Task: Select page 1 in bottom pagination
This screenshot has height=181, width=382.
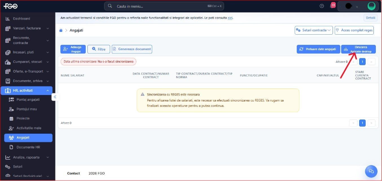Action: point(362,123)
